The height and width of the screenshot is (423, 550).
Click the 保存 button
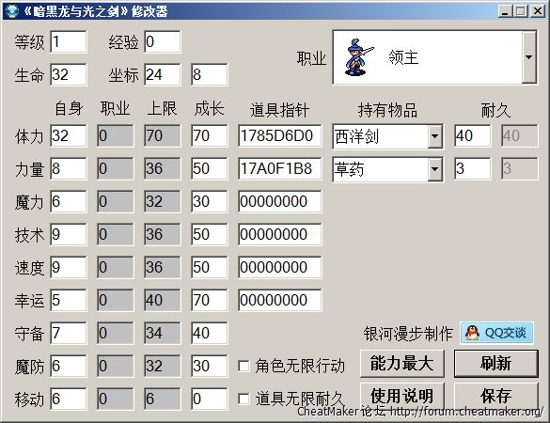496,396
